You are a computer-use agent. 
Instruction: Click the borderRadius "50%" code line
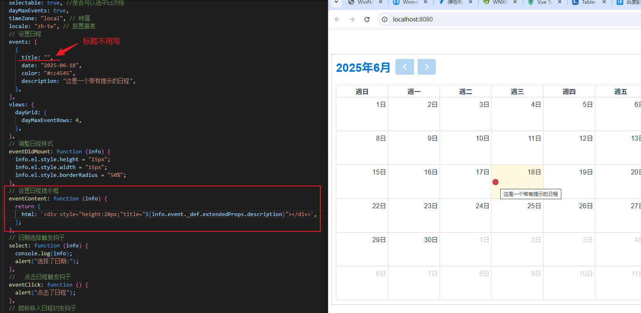[x=71, y=175]
